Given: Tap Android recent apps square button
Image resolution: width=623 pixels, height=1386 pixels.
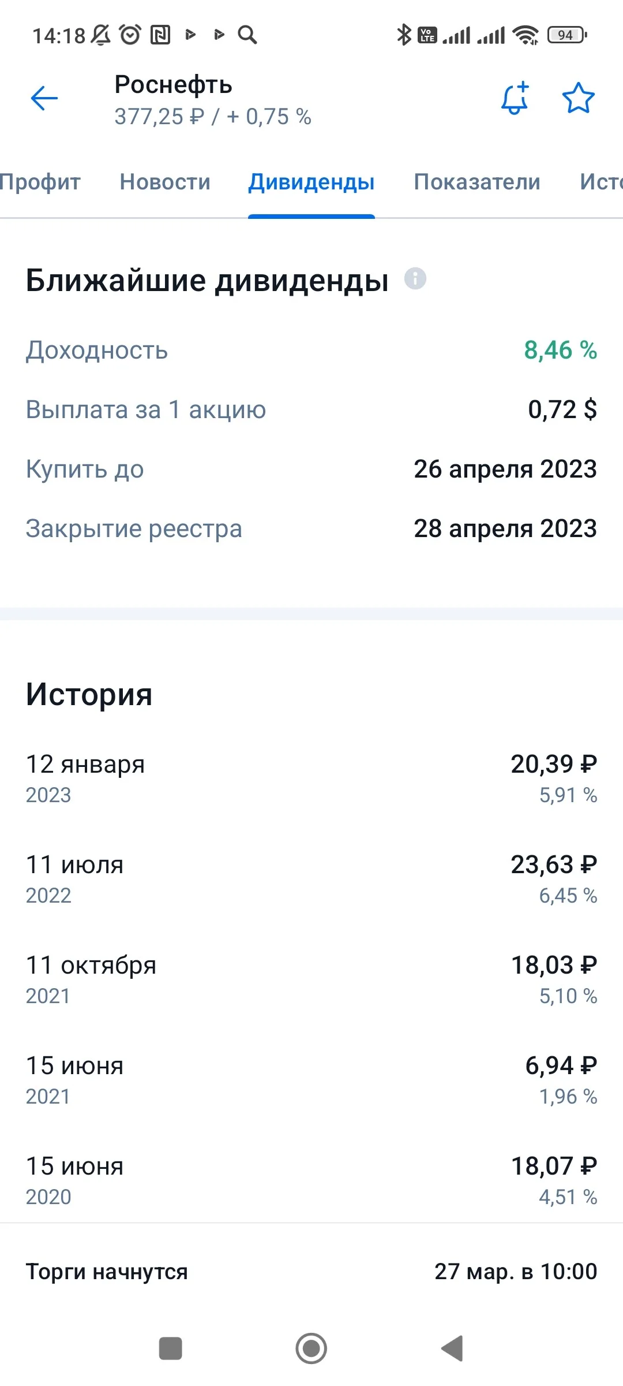Looking at the screenshot, I should click(171, 1348).
